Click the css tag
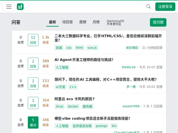This screenshot has width=178, height=133. (69, 48)
